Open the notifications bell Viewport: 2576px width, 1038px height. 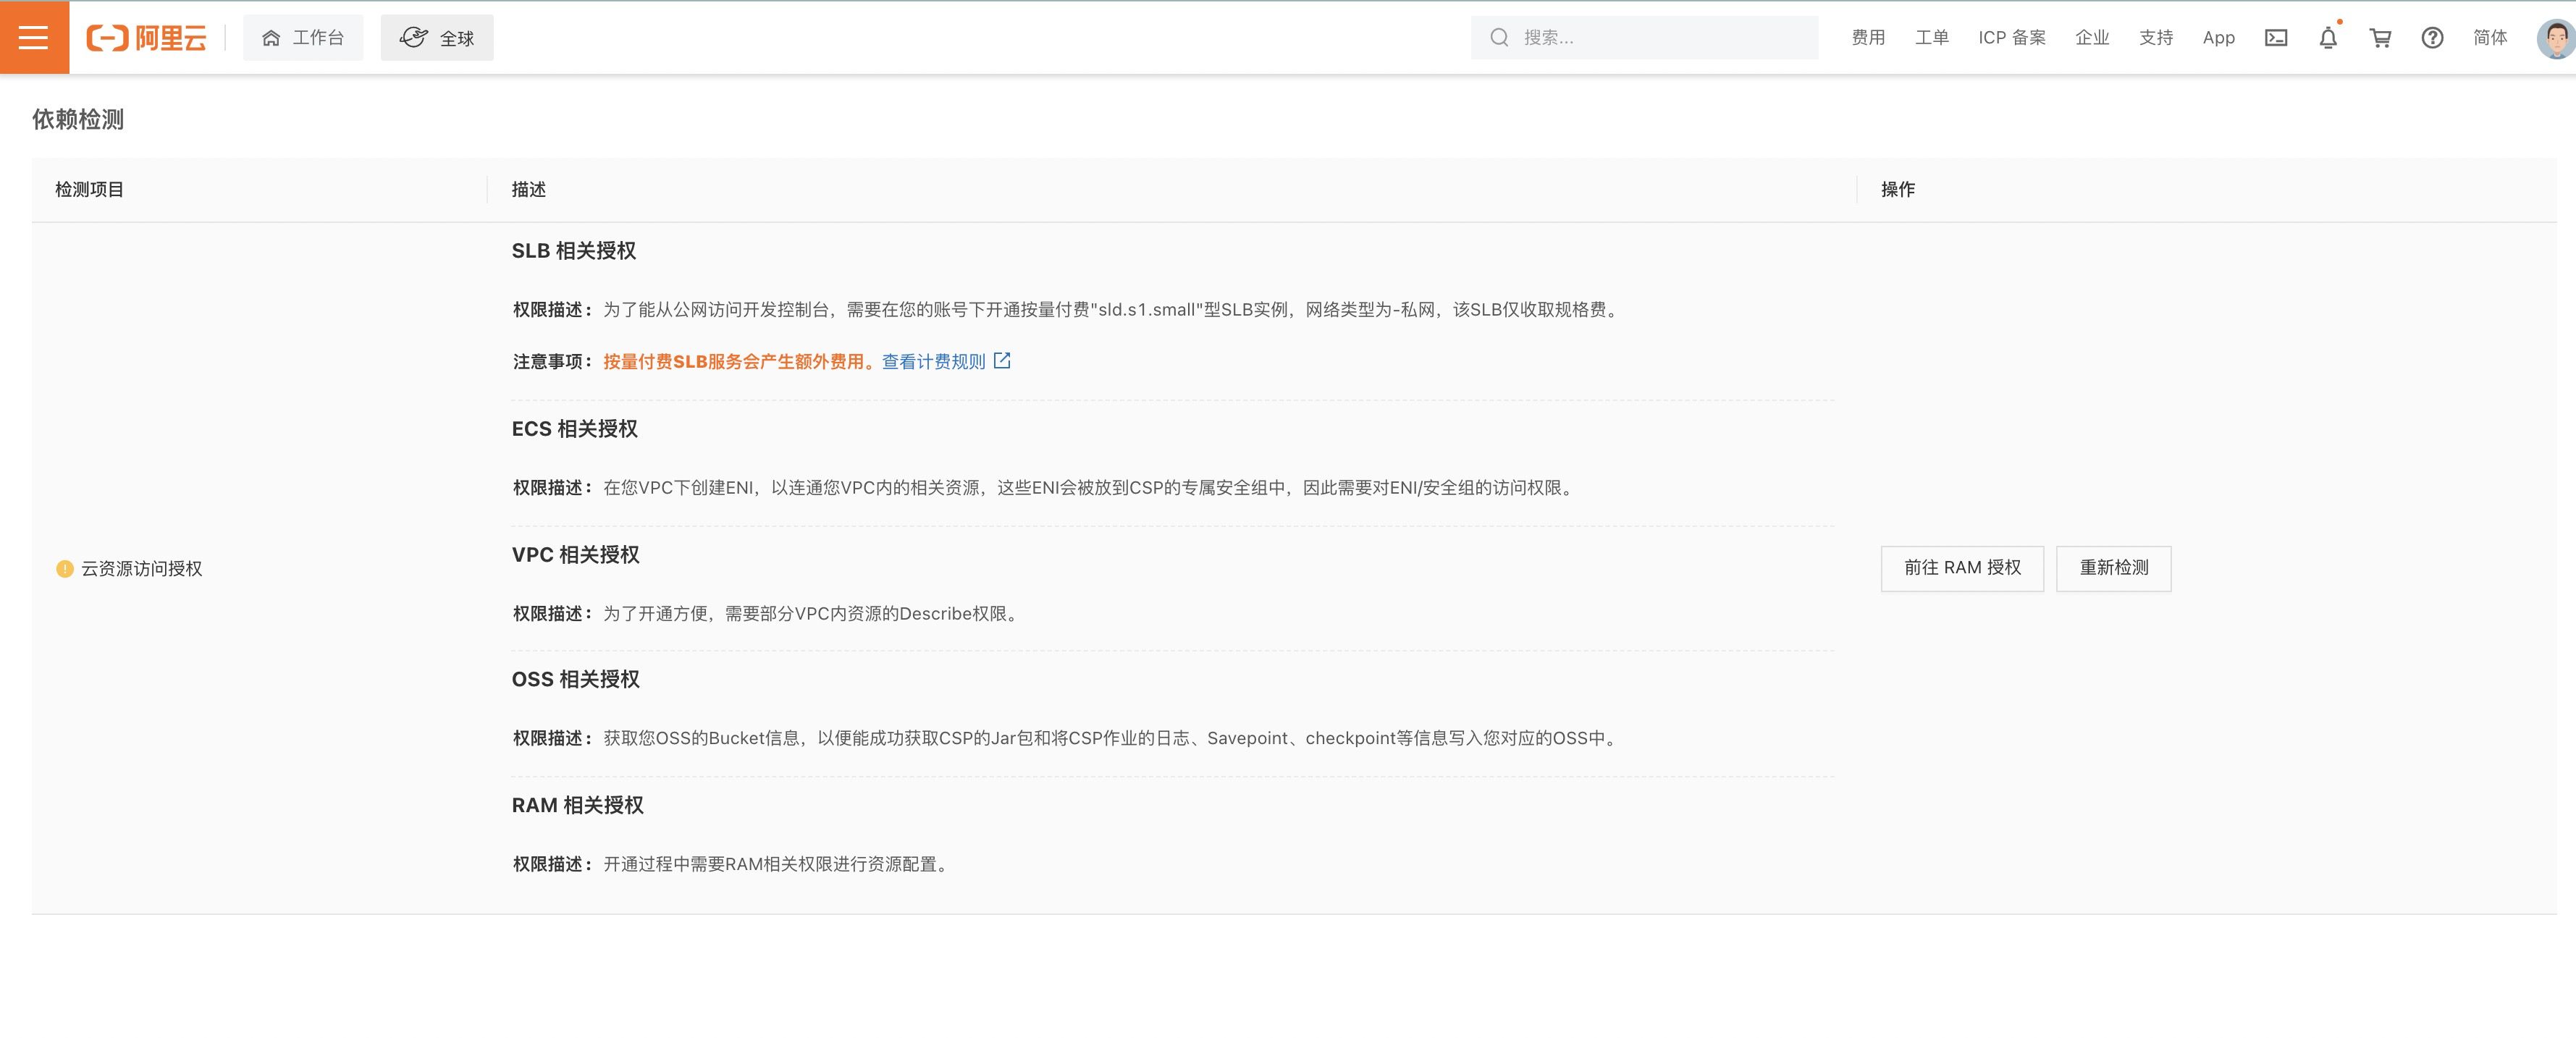[x=2328, y=38]
